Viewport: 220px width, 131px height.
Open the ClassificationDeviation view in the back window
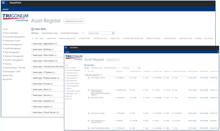70,33
